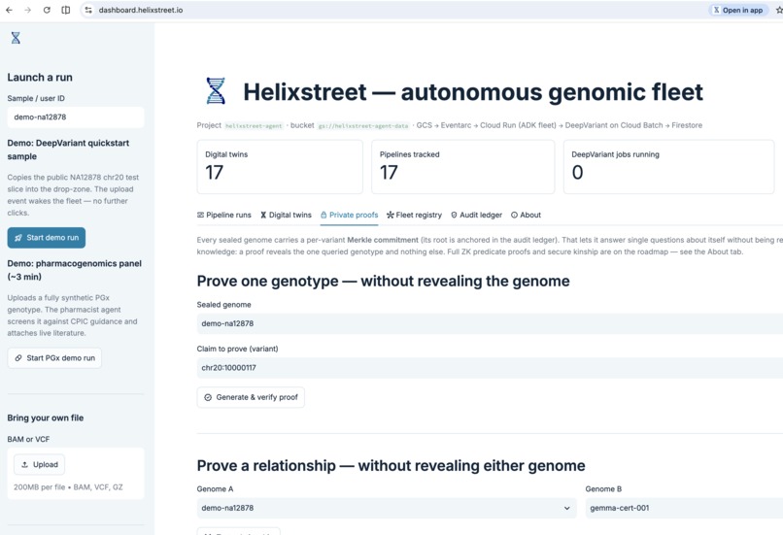Reload the dashboard page
Image resolution: width=783 pixels, height=535 pixels.
coord(47,10)
